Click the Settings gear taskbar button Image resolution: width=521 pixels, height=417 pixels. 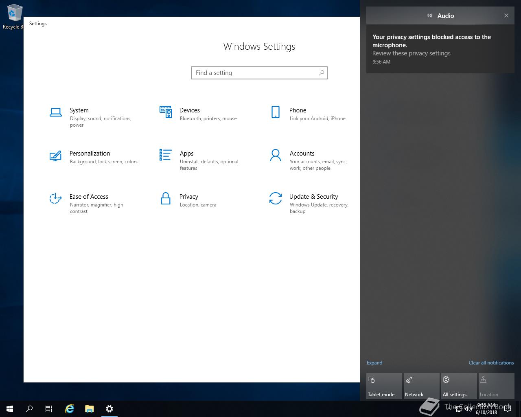[x=109, y=409]
